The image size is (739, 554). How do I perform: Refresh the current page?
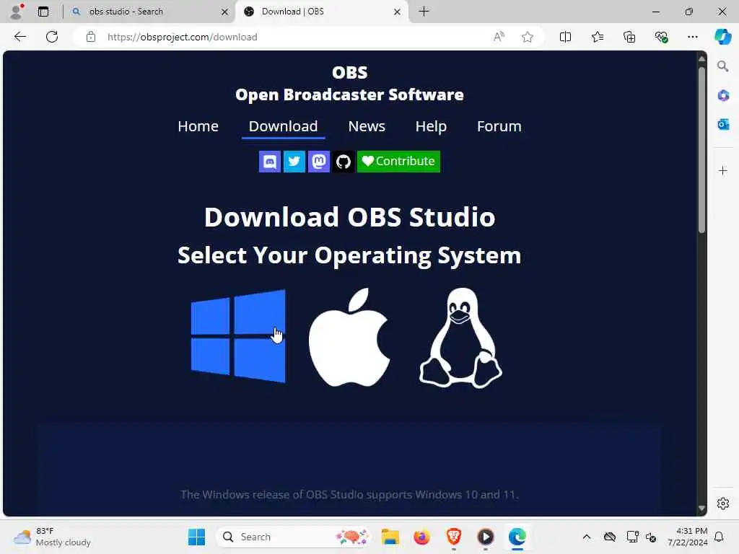tap(52, 37)
